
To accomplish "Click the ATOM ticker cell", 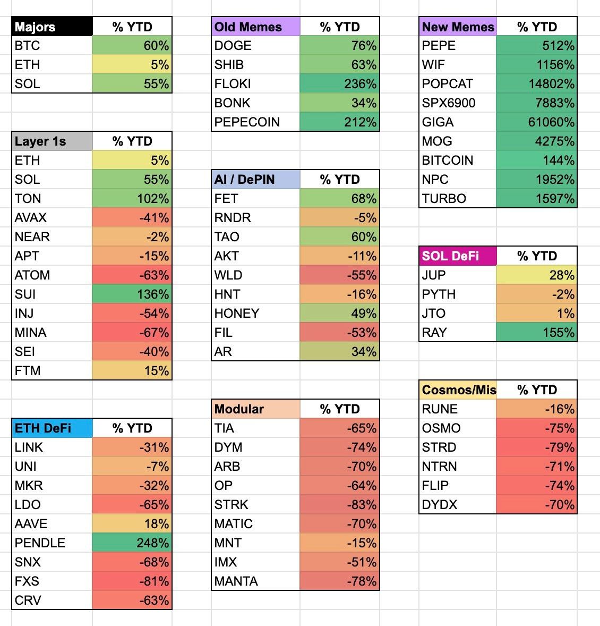I will [x=52, y=275].
